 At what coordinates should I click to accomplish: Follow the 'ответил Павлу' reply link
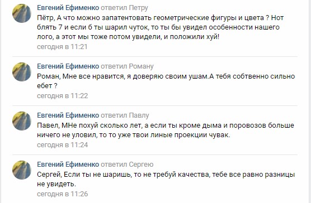pyautogui.click(x=125, y=115)
